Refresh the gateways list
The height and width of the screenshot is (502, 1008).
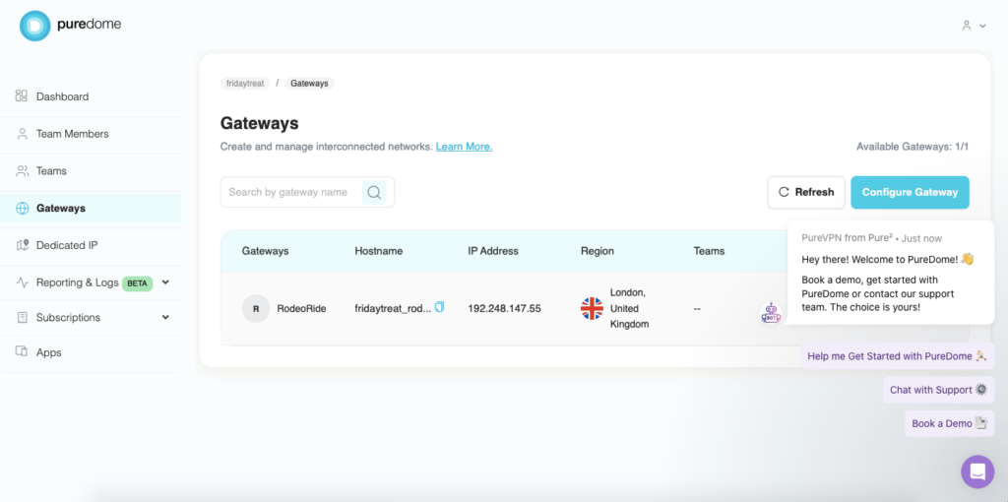tap(805, 192)
